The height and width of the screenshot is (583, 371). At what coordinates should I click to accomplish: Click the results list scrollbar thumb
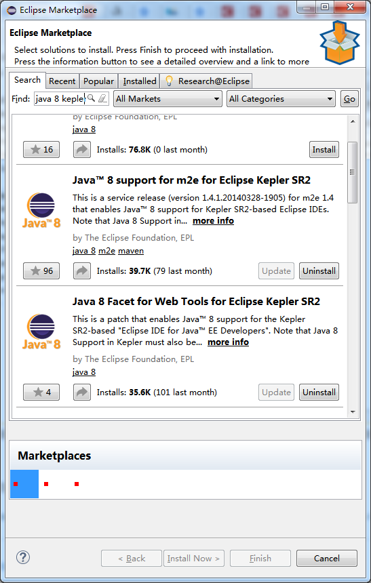353,172
